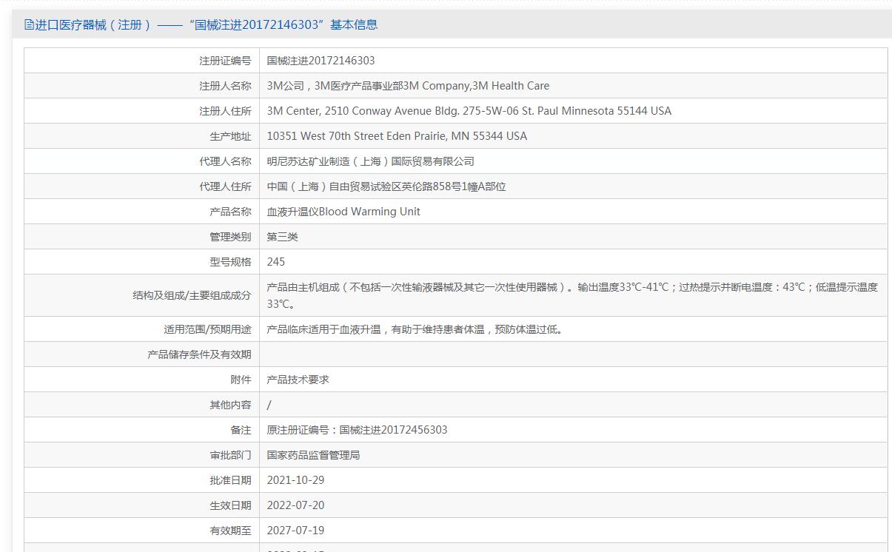Select the 代理人名称 label

click(x=225, y=161)
